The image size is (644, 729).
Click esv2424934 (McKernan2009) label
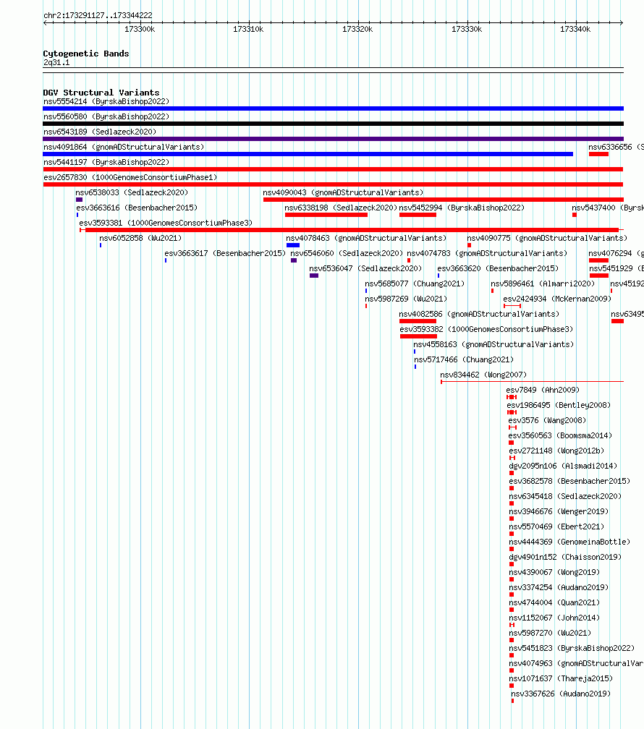click(557, 299)
